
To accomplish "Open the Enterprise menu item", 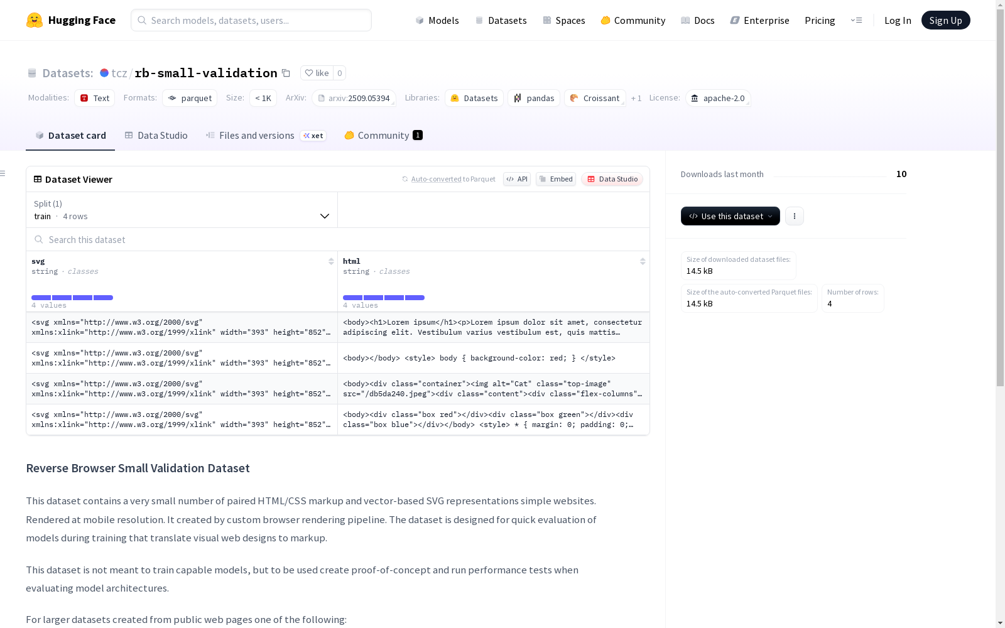I will [760, 20].
